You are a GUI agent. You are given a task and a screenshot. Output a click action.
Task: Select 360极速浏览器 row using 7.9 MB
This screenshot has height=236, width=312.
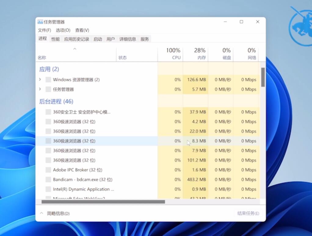coord(148,151)
